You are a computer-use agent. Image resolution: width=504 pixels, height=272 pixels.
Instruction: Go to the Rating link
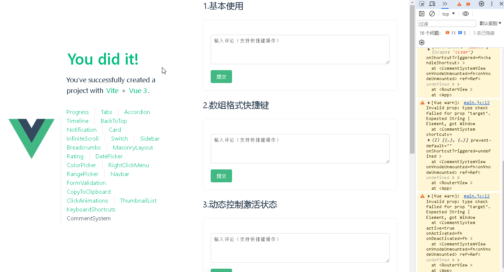point(75,156)
